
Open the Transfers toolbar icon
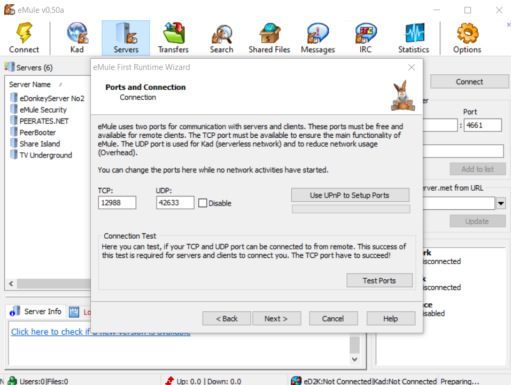173,33
